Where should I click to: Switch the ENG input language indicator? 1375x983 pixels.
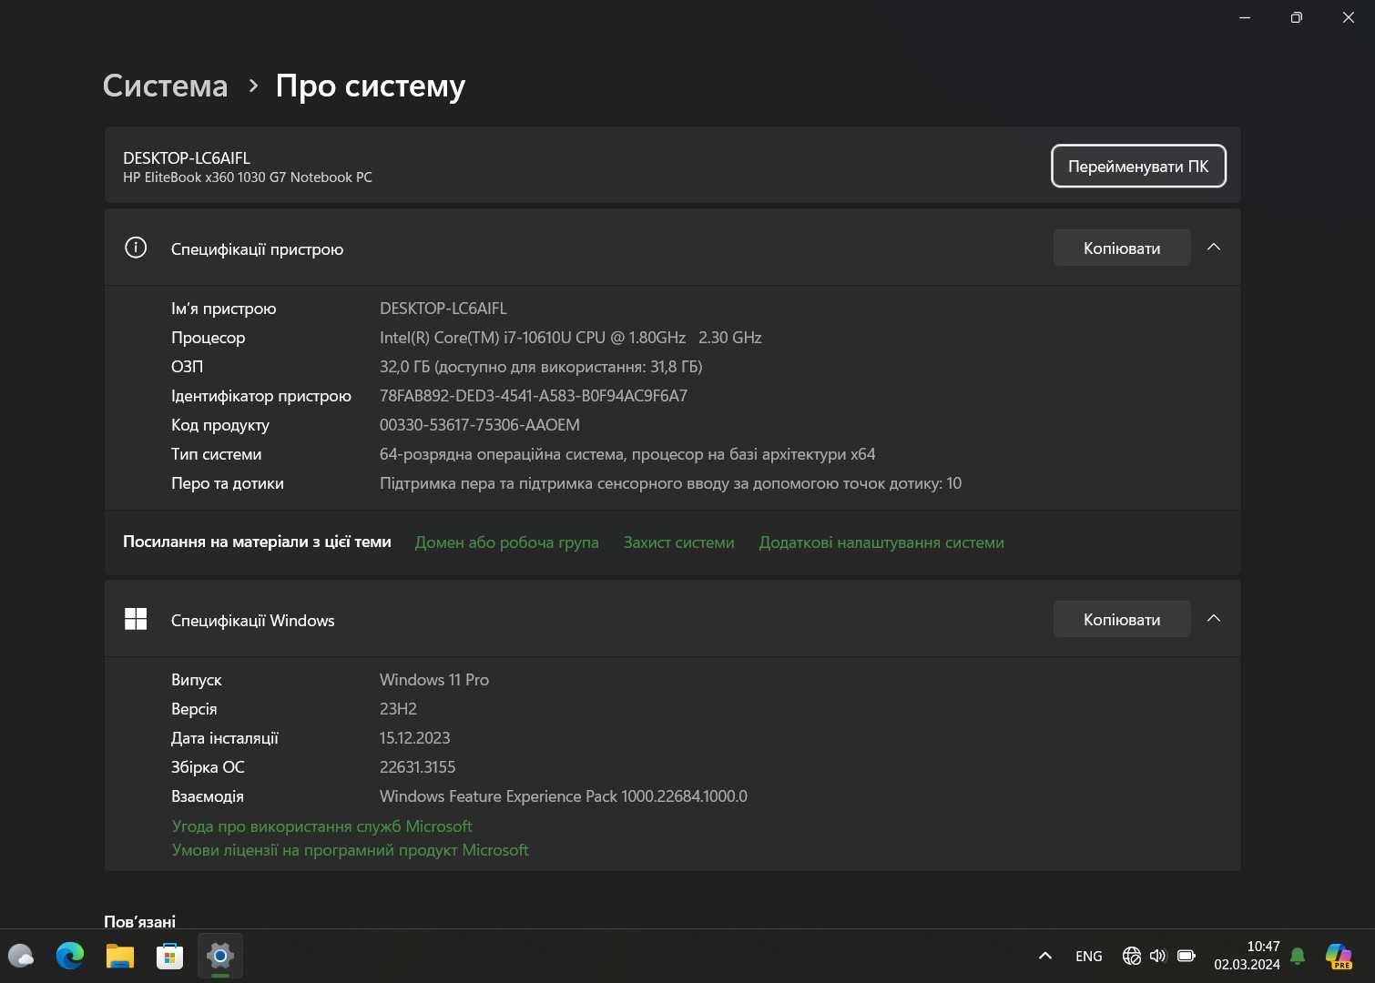[x=1089, y=956]
